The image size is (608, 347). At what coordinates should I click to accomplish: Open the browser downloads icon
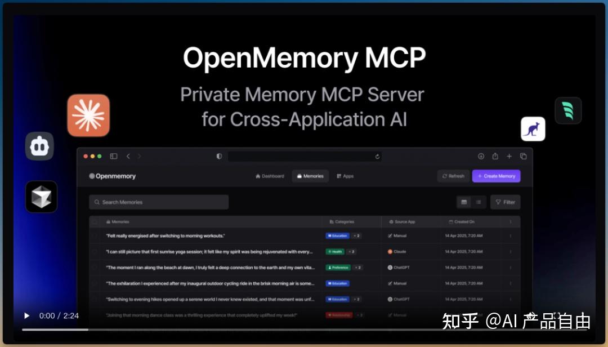tap(481, 156)
